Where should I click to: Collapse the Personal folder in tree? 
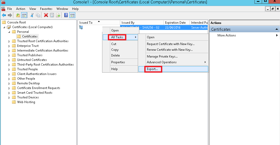pyautogui.click(x=9, y=32)
